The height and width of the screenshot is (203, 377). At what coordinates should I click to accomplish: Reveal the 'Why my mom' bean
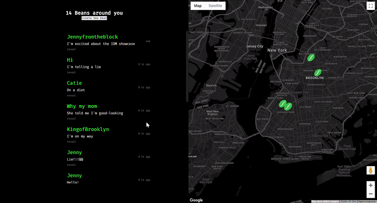click(72, 119)
